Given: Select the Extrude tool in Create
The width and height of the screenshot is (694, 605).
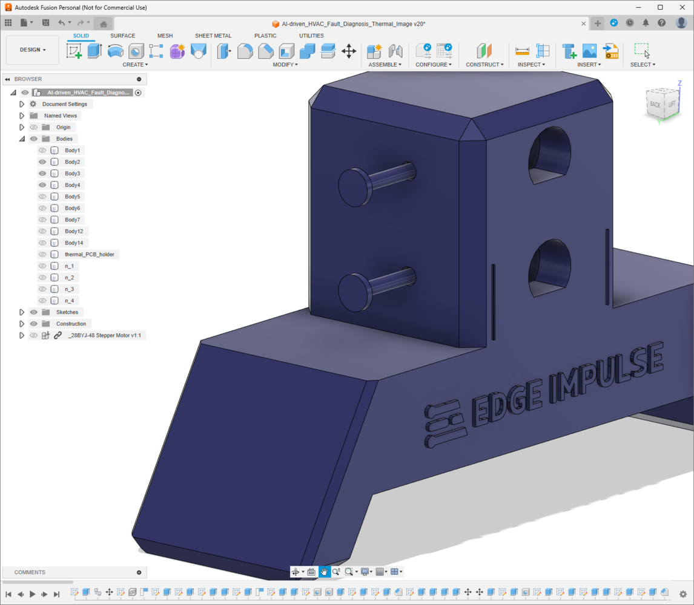Looking at the screenshot, I should 94,51.
